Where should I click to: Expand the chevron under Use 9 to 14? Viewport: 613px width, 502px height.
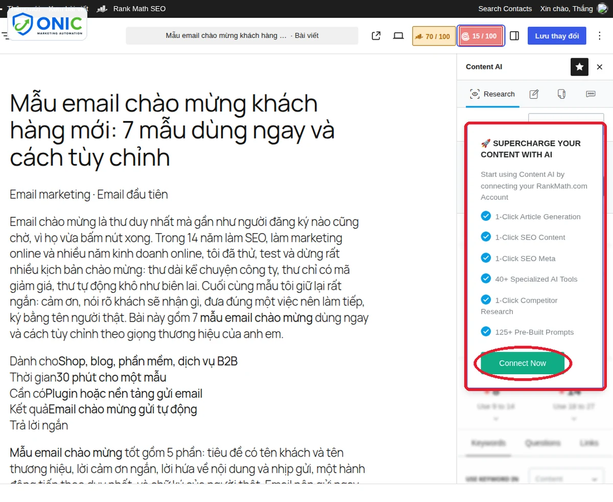496,418
